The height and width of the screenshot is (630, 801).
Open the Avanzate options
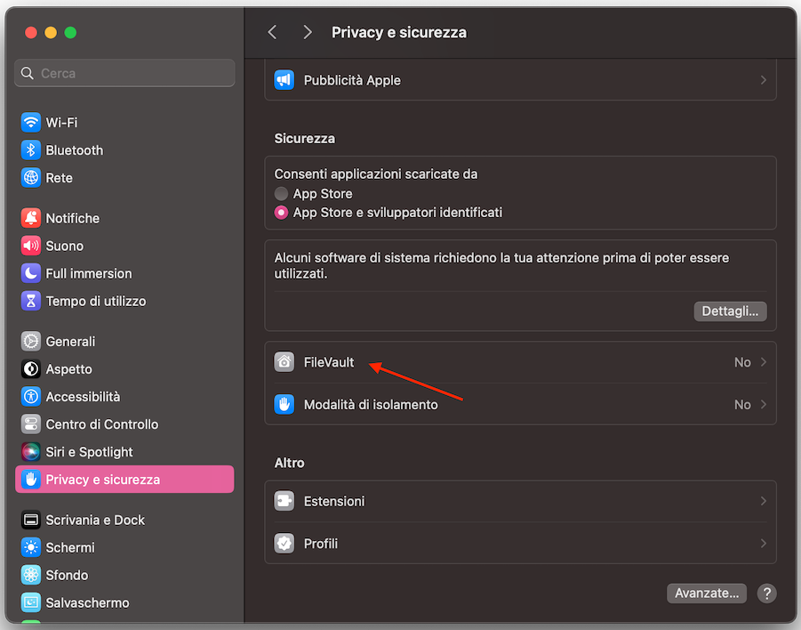(706, 593)
